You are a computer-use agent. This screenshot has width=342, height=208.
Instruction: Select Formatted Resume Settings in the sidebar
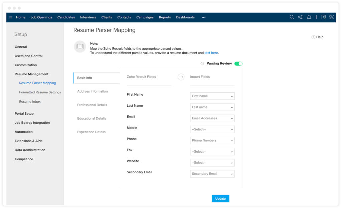pyautogui.click(x=40, y=92)
